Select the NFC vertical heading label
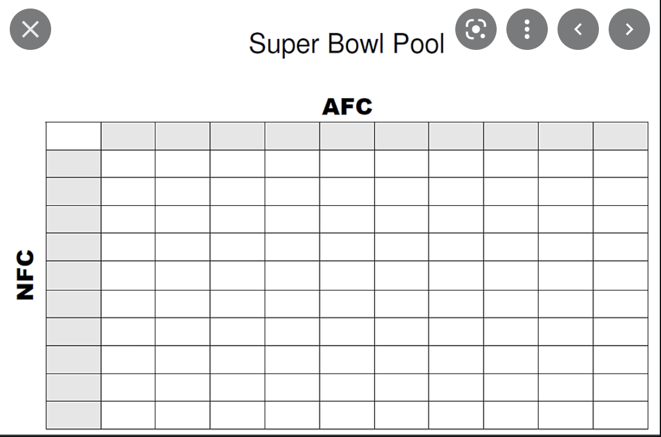Viewport: 661px width, 437px height. [x=25, y=274]
